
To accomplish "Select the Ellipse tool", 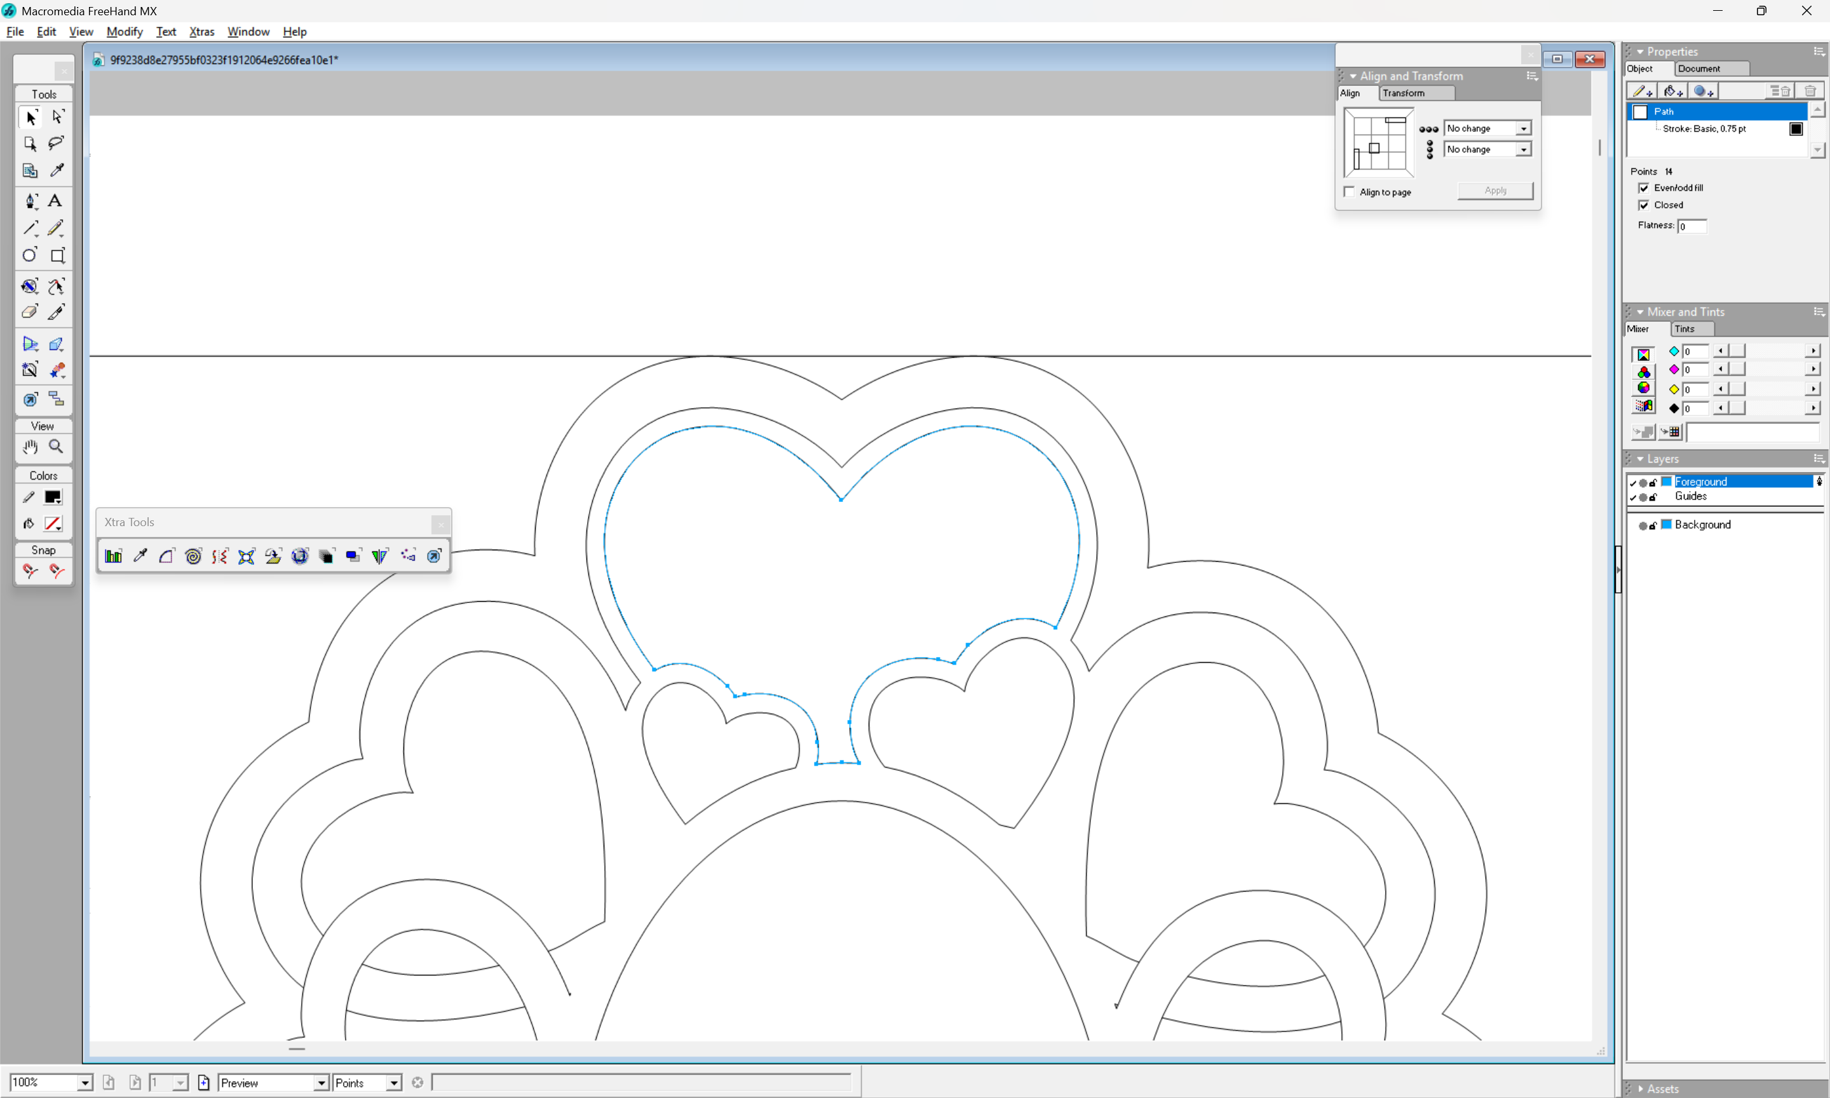I will point(30,255).
